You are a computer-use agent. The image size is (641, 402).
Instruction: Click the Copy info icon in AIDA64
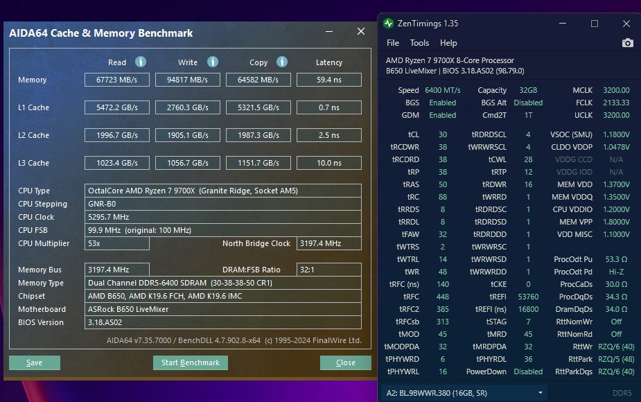click(282, 62)
